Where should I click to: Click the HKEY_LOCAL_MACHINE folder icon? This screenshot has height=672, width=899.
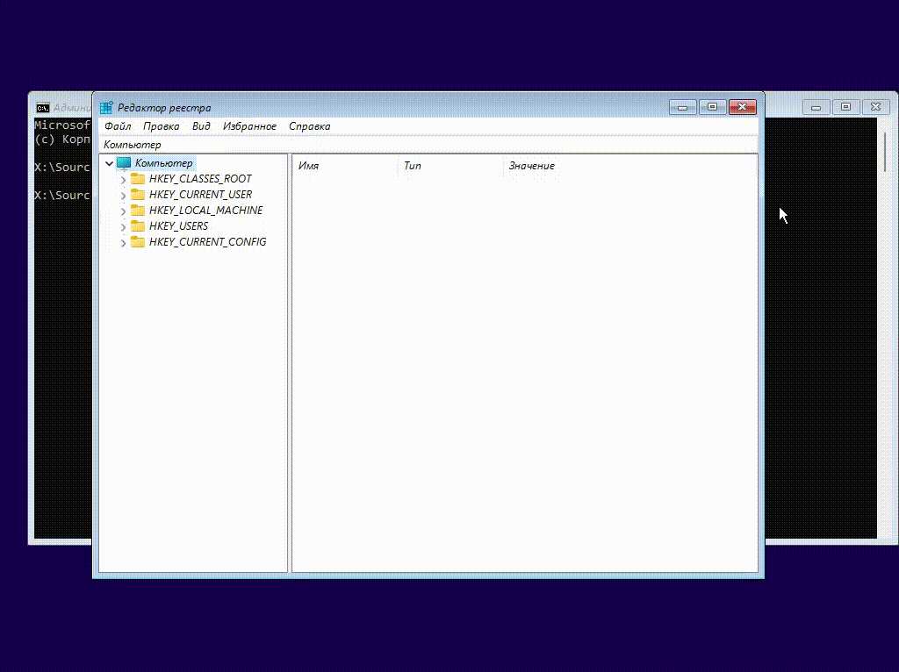138,211
